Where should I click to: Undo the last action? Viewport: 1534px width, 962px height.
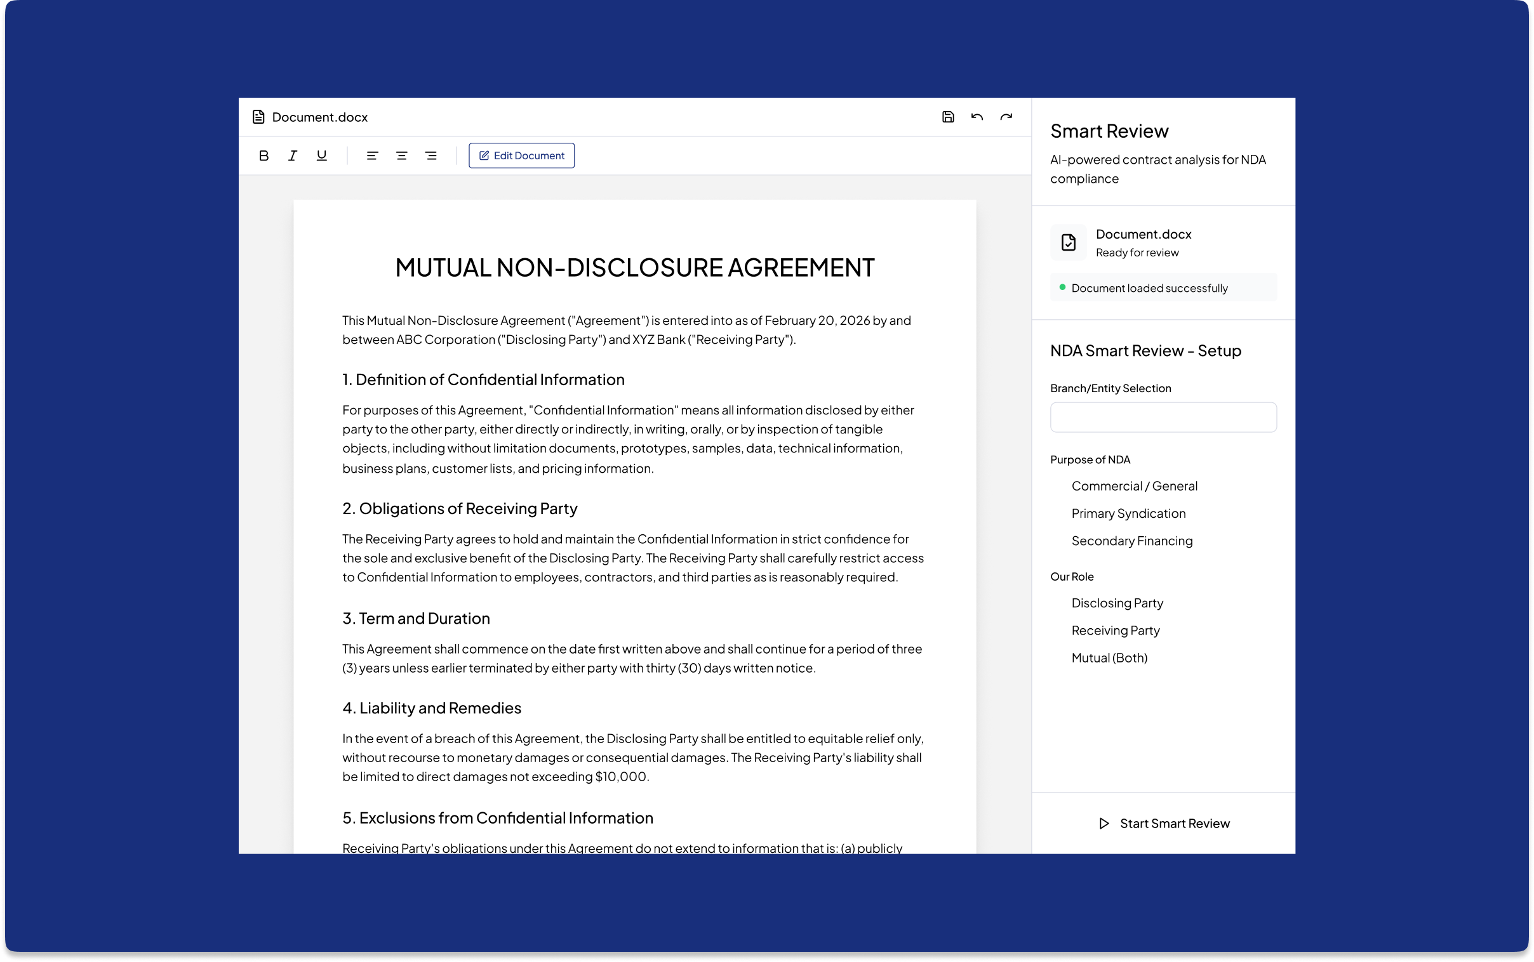(977, 117)
